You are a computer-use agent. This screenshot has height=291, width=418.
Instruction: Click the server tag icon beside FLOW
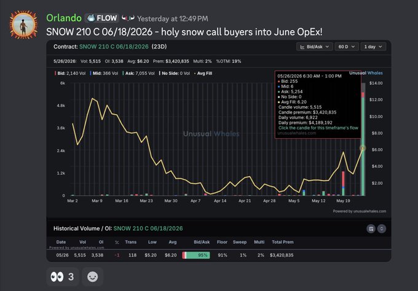click(x=128, y=18)
